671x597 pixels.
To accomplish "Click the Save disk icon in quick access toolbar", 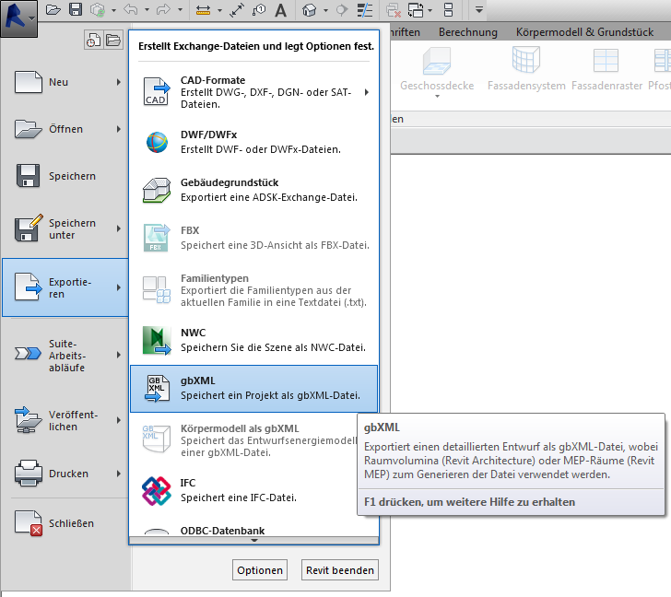I will point(76,10).
